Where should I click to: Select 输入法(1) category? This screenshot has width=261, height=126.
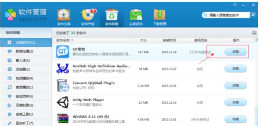pos(26,60)
